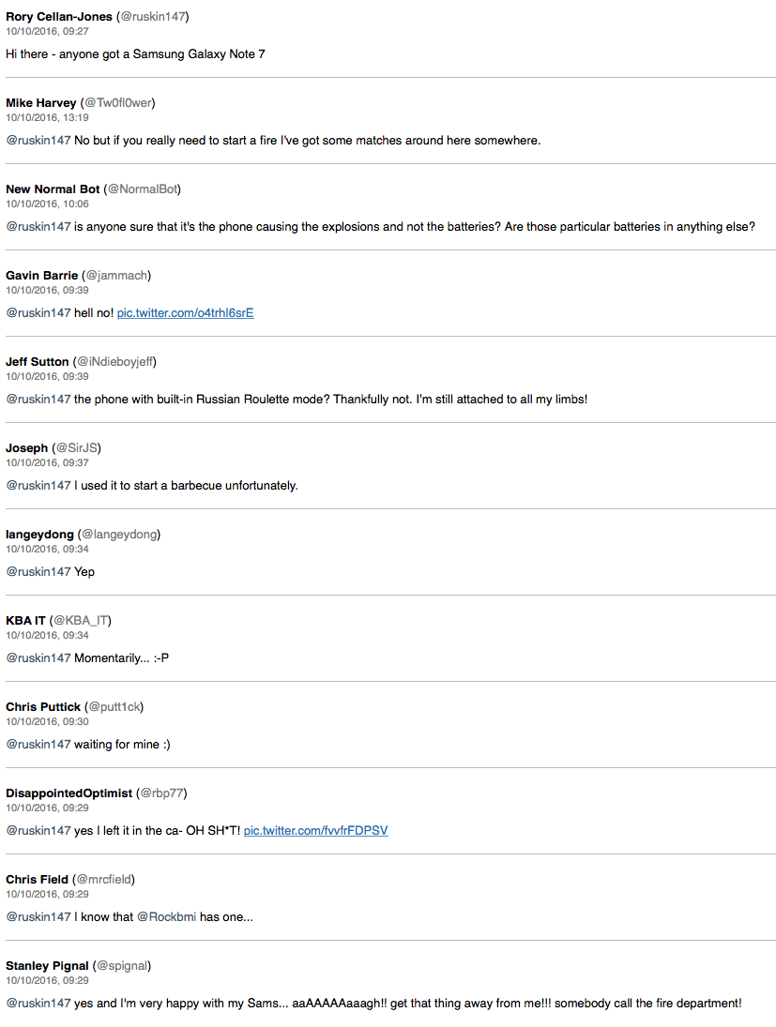Click the @mrcfield handle
Image resolution: width=776 pixels, height=1027 pixels.
103,880
